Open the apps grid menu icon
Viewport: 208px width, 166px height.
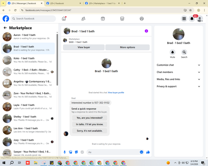(184, 19)
